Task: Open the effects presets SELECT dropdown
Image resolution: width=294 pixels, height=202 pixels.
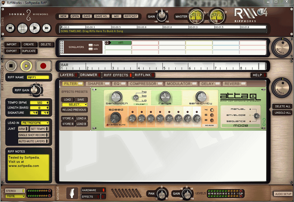Action: coord(75,104)
